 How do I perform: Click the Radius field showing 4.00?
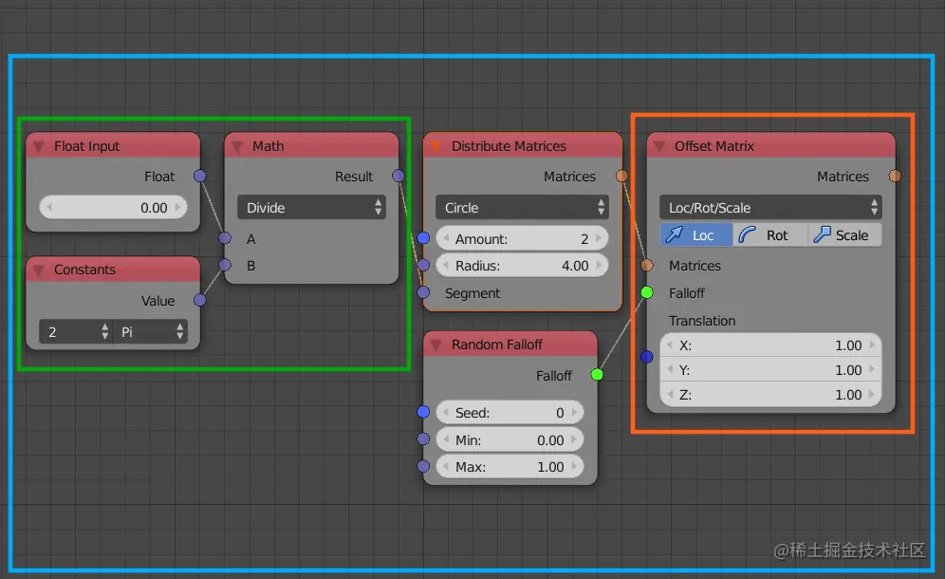pyautogui.click(x=522, y=266)
